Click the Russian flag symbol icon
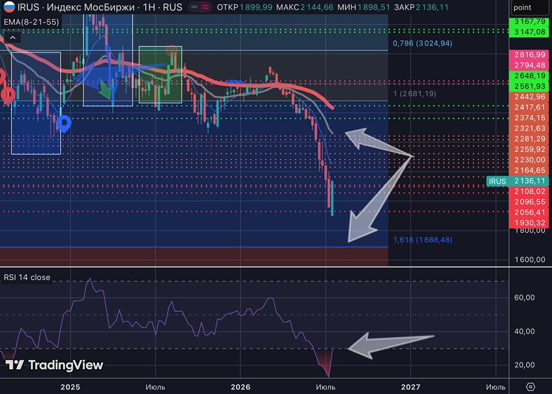 pyautogui.click(x=9, y=7)
